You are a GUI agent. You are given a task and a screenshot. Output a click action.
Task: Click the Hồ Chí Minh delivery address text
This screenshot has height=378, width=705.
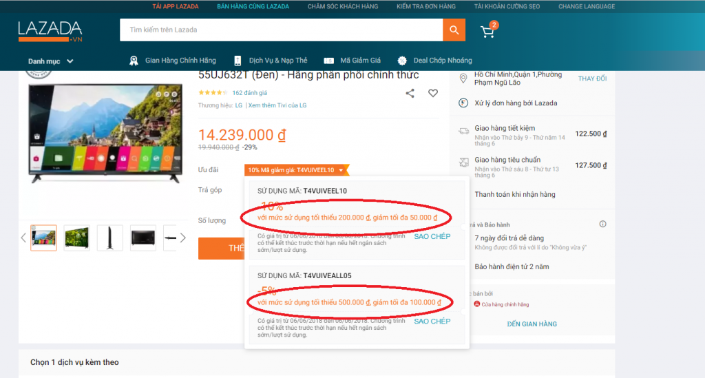(x=518, y=78)
